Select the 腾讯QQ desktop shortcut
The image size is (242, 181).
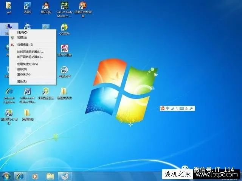46,8
